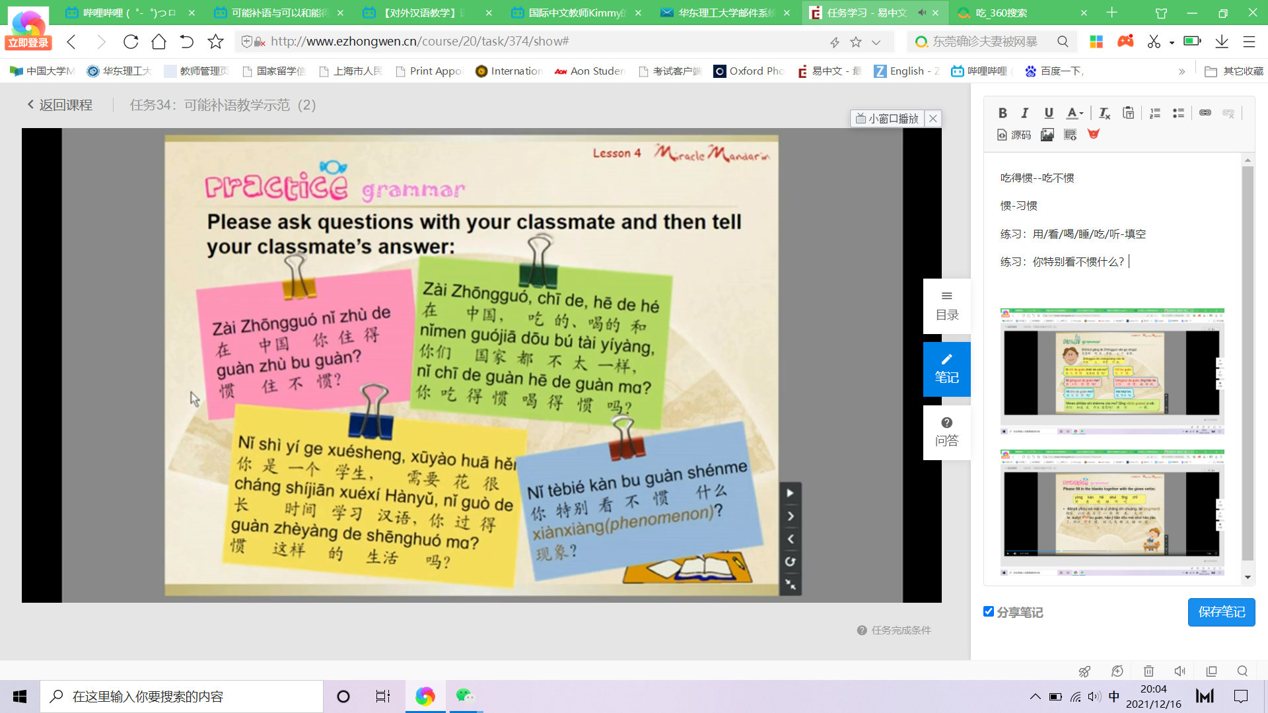
Task: Expand the address bar dropdown chevron
Action: 876,42
